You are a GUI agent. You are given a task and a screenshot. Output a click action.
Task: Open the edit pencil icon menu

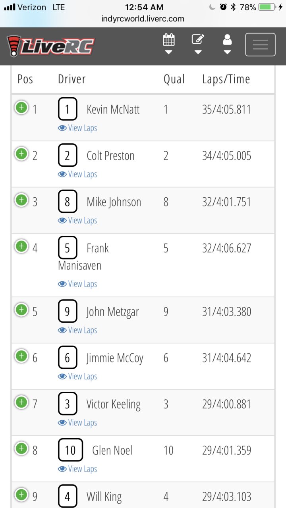click(x=198, y=44)
